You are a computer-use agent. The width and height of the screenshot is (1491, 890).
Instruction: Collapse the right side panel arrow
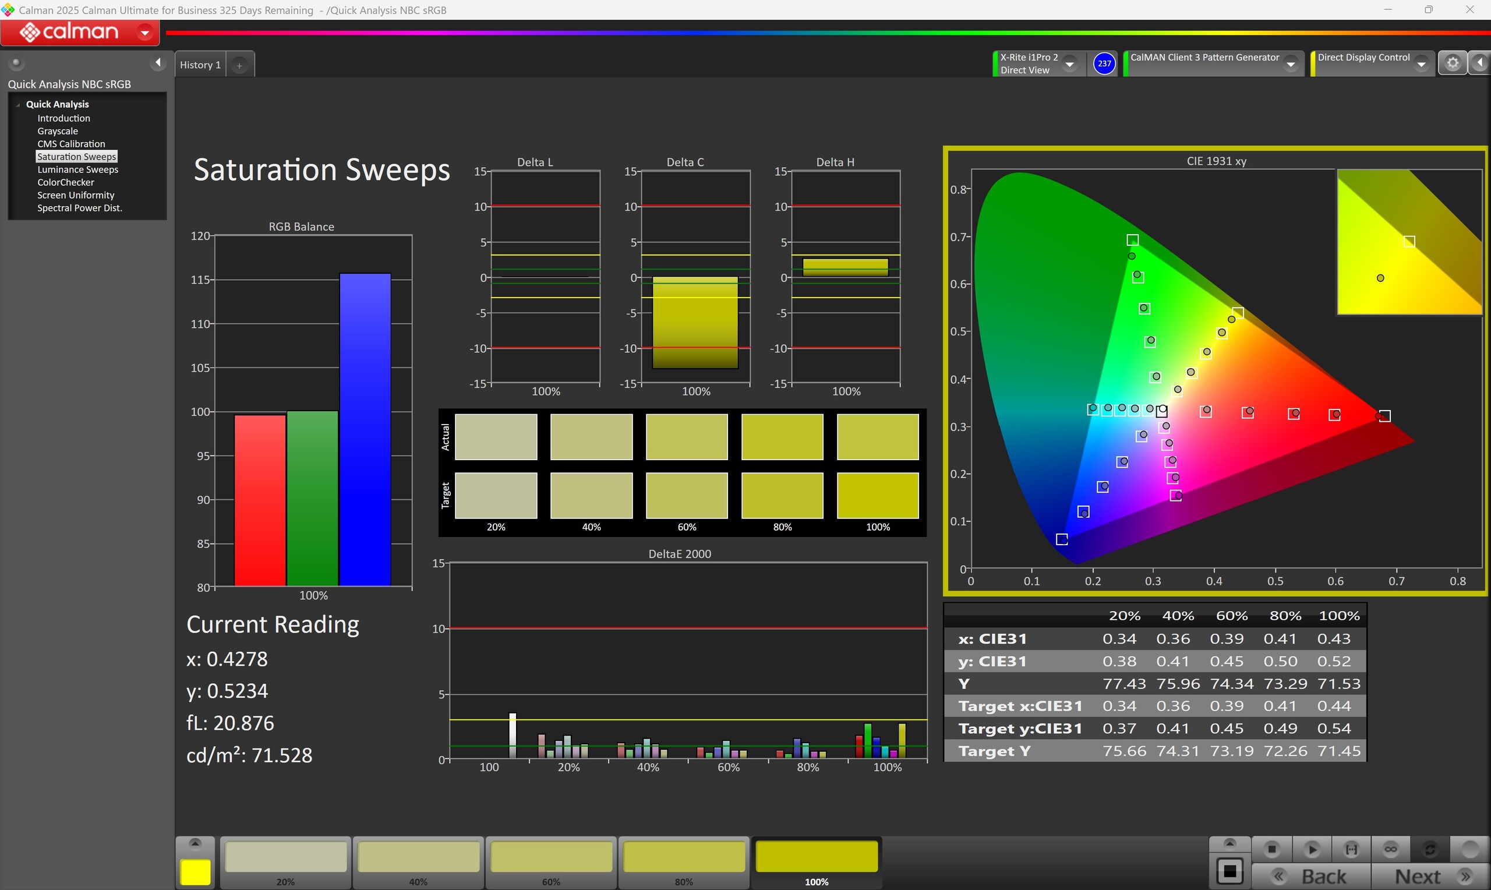pyautogui.click(x=1479, y=63)
